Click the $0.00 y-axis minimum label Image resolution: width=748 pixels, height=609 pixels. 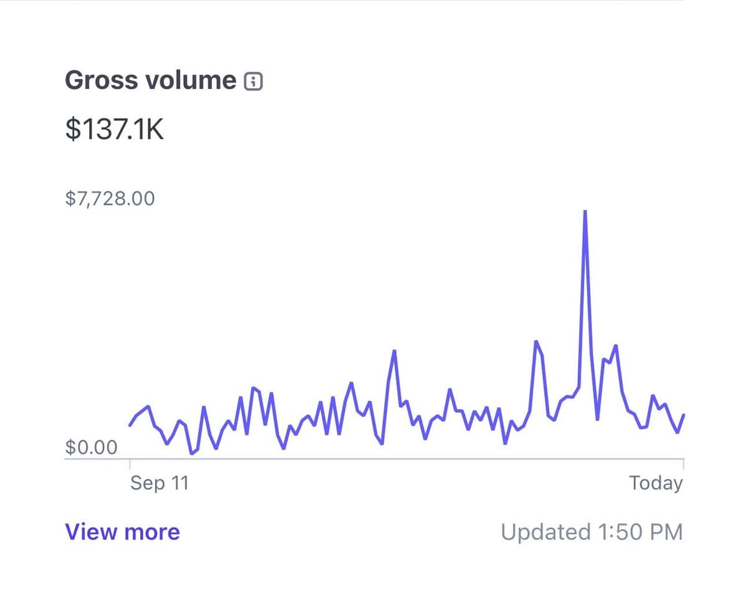pyautogui.click(x=91, y=447)
